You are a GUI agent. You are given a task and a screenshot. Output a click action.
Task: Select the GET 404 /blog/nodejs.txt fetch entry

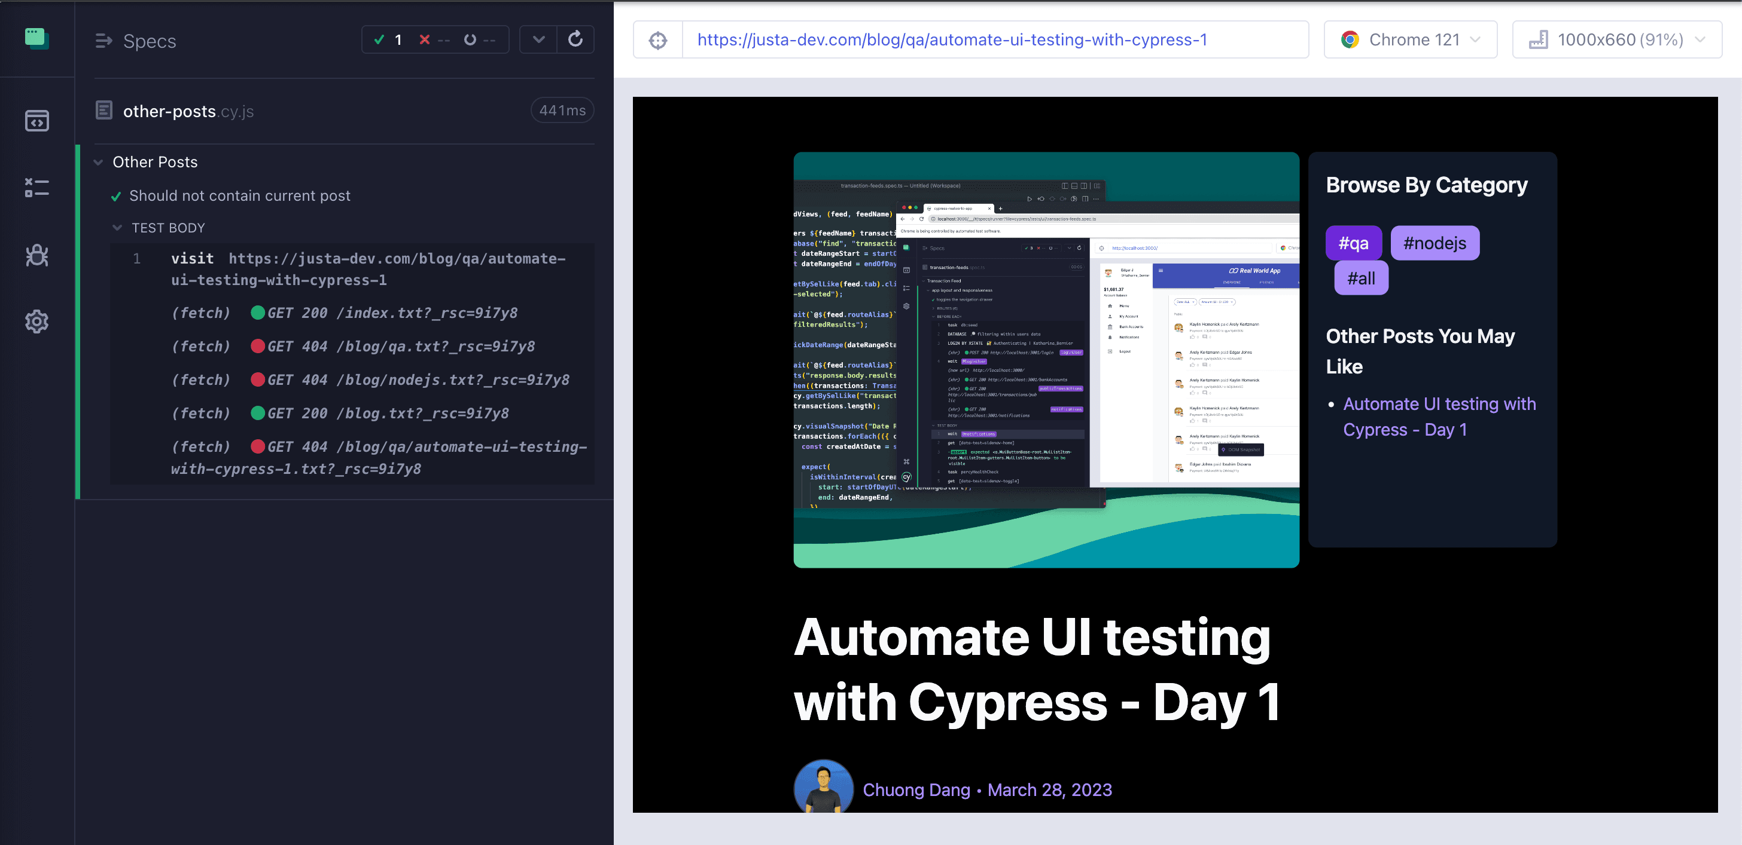click(x=352, y=379)
